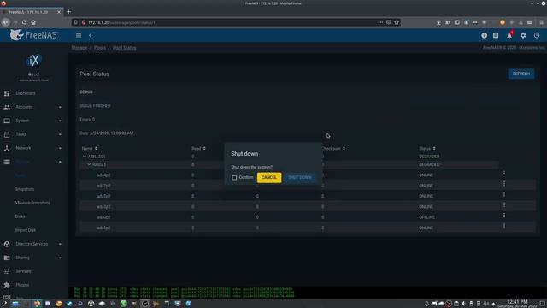This screenshot has width=547, height=308.
Task: Open a new Firefox tab
Action: [68, 12]
